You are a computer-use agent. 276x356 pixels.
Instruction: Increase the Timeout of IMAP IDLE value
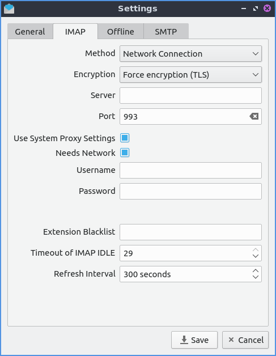(256, 250)
